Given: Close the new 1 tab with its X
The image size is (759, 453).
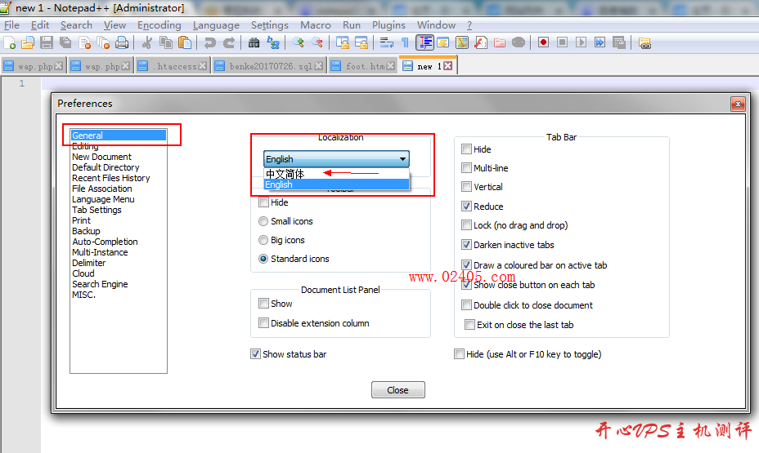Looking at the screenshot, I should coord(448,65).
